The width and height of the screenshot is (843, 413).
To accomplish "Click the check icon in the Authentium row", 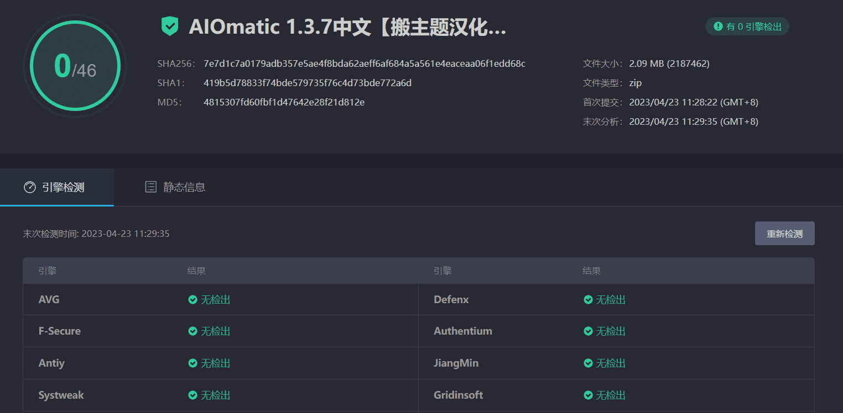I will pyautogui.click(x=588, y=331).
